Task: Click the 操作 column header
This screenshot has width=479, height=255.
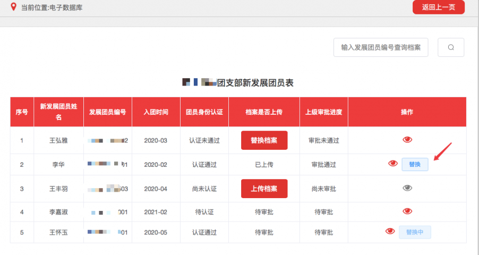Action: point(407,112)
